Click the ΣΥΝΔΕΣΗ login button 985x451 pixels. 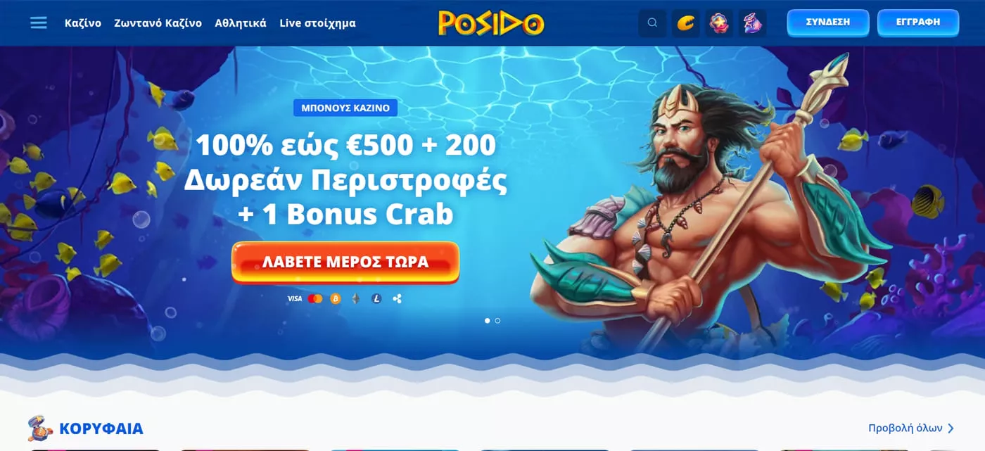(828, 23)
